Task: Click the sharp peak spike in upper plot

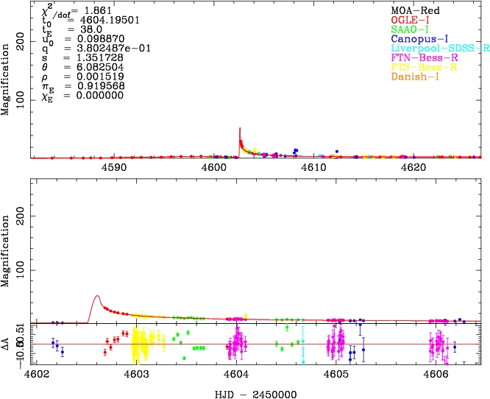Action: click(240, 130)
